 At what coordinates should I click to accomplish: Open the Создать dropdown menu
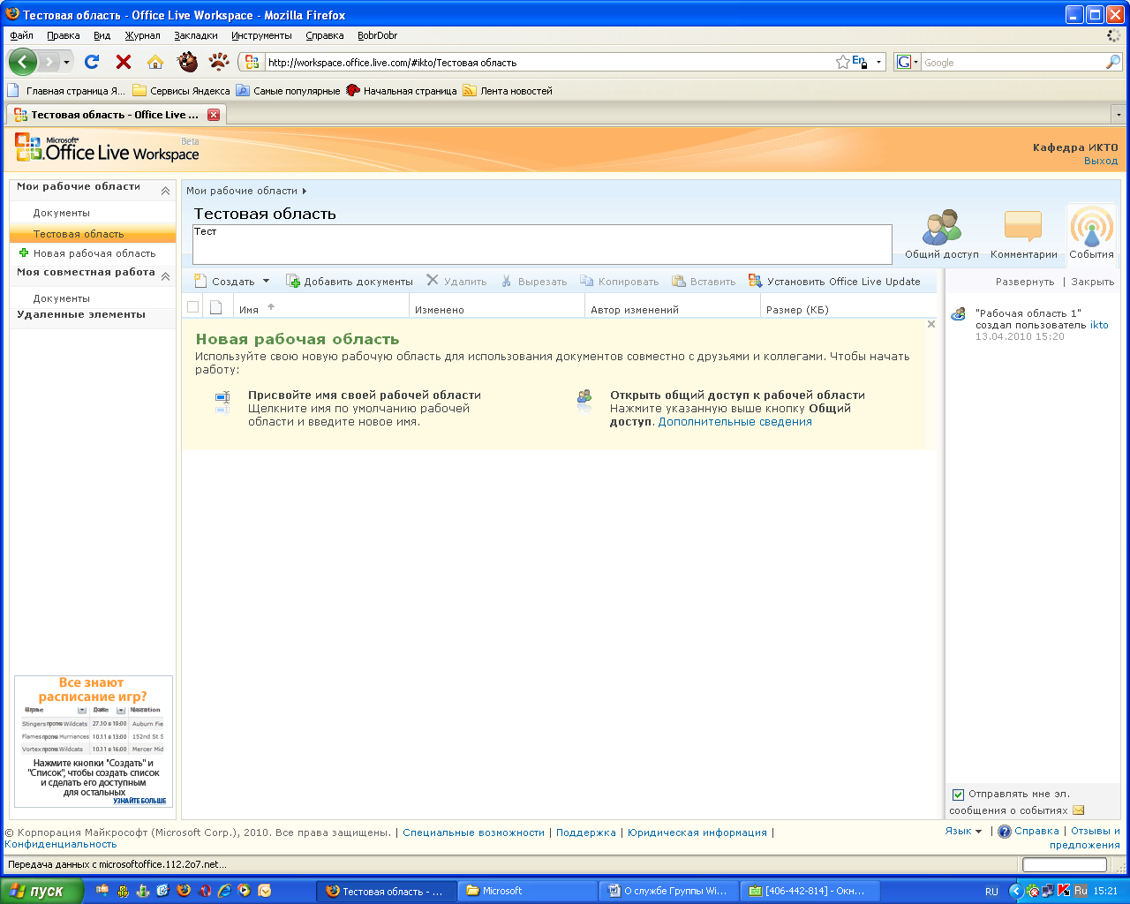tap(232, 282)
